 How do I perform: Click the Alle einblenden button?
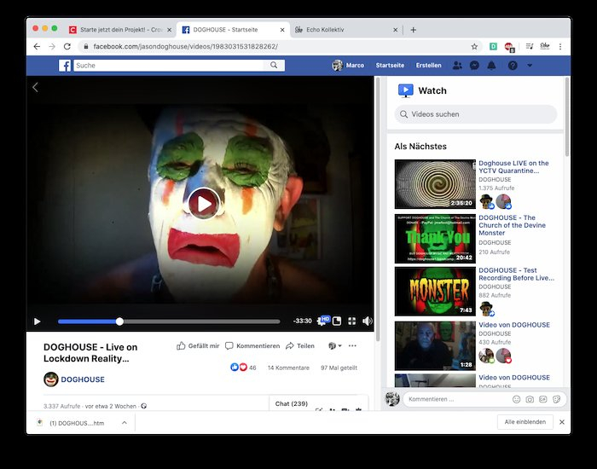524,422
